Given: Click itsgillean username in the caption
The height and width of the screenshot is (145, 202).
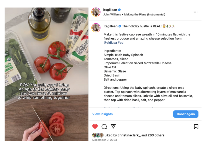Looking at the screenshot, I should click(x=111, y=26).
